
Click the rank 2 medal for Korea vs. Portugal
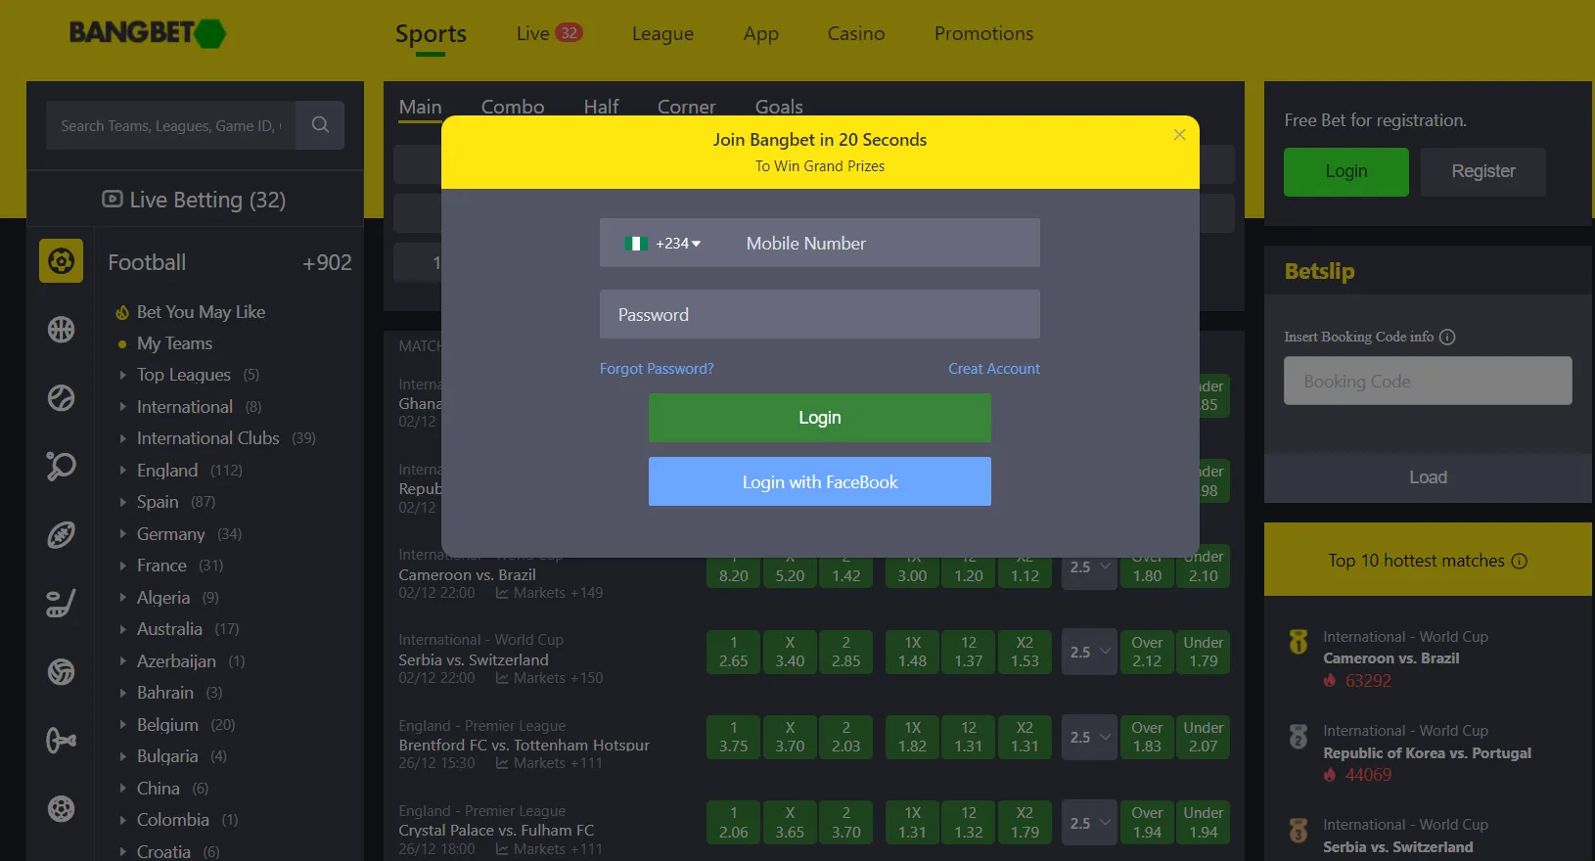1299,736
